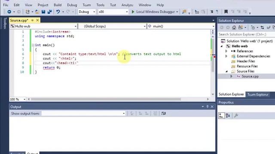Select Solution 'Hello web' (1 project) node
This screenshot has width=275, height=154.
pyautogui.click(x=250, y=41)
